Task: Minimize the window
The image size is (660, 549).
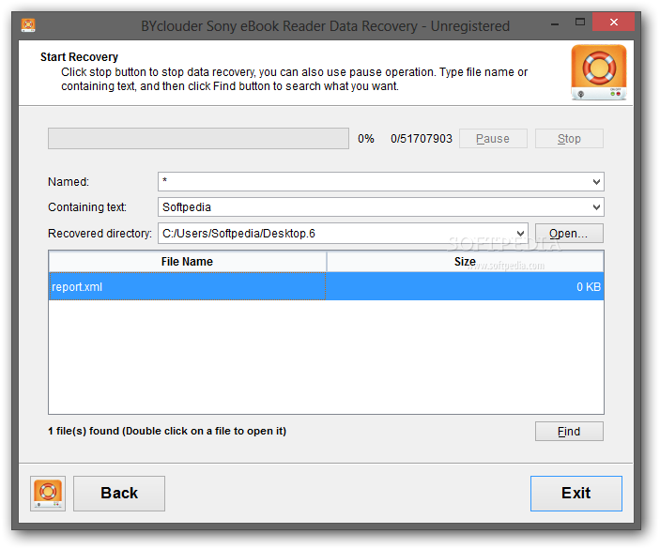Action: point(555,23)
